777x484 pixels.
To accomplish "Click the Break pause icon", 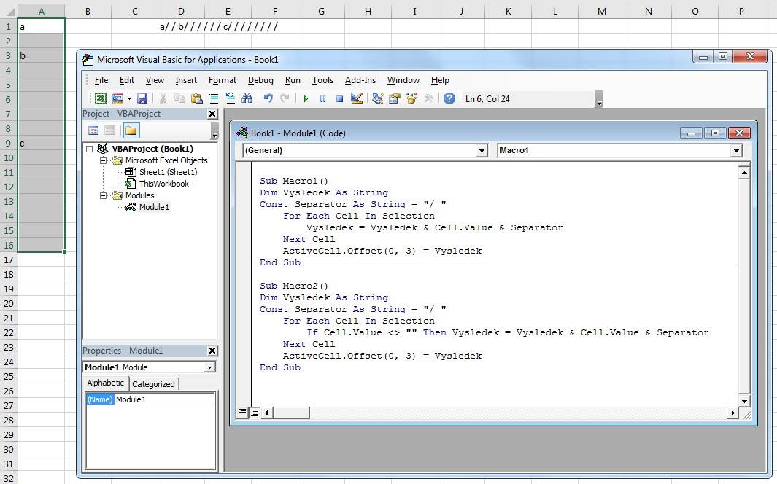I will click(x=322, y=98).
